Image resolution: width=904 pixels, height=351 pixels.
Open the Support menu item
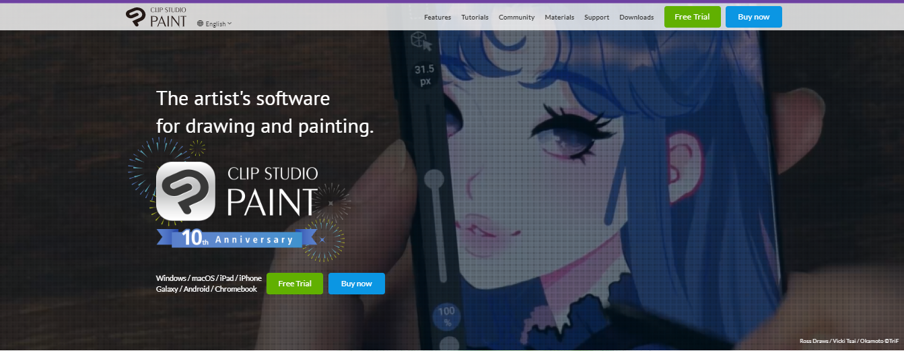[597, 17]
